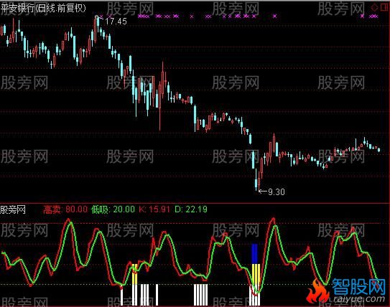
Task: Click the red diamond icon at chart corner
Action: (375, 8)
